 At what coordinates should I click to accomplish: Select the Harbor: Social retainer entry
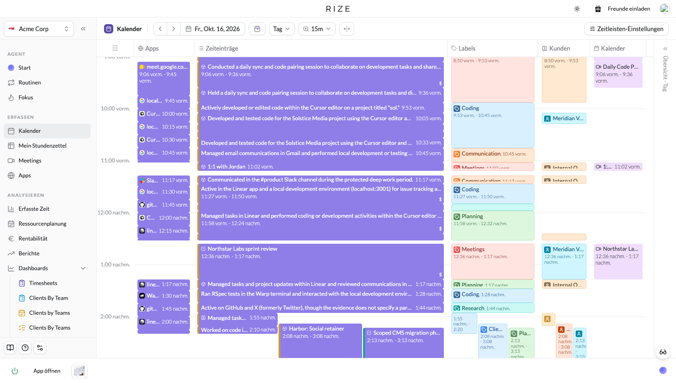(320, 341)
